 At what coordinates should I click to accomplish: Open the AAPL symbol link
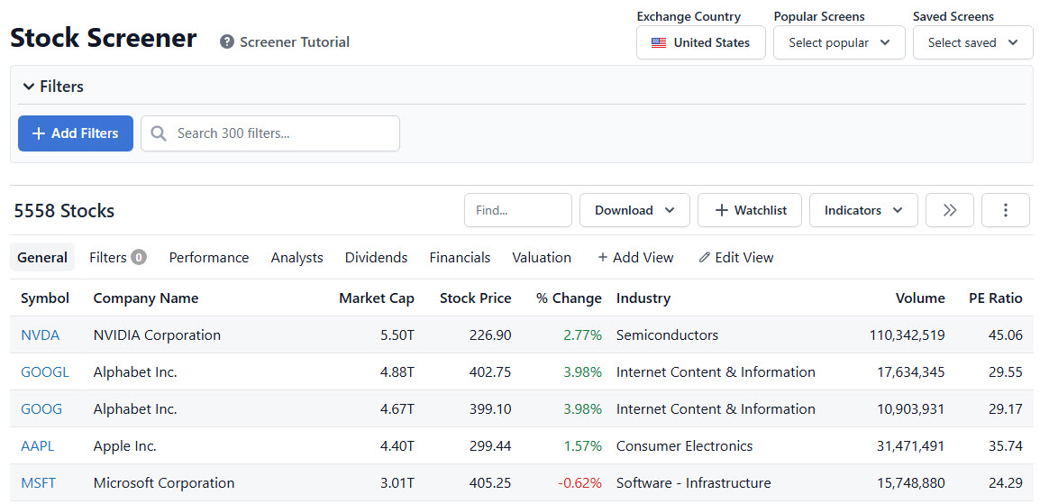(37, 446)
